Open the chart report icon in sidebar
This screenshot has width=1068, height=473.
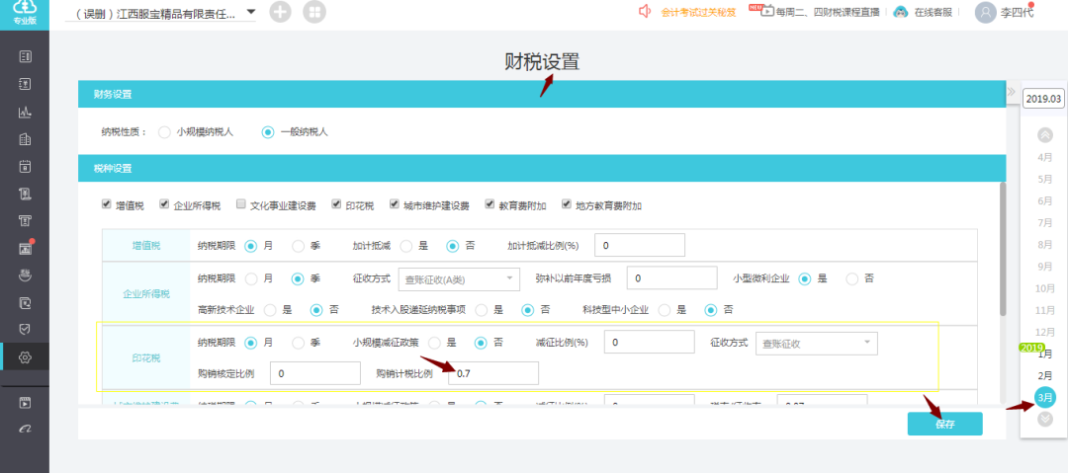pyautogui.click(x=25, y=113)
